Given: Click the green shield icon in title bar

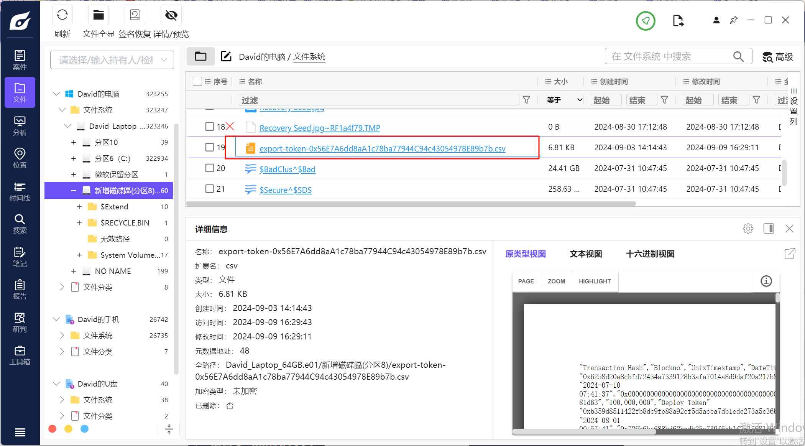Looking at the screenshot, I should tap(646, 21).
